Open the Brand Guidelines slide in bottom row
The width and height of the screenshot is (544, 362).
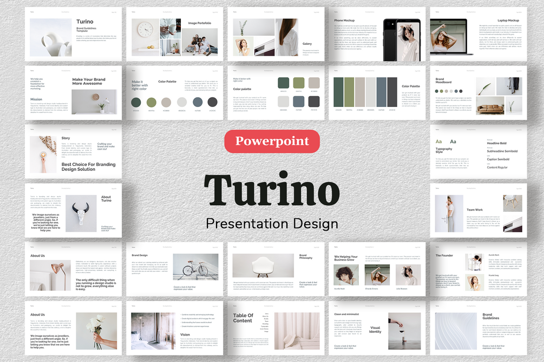coord(479,328)
